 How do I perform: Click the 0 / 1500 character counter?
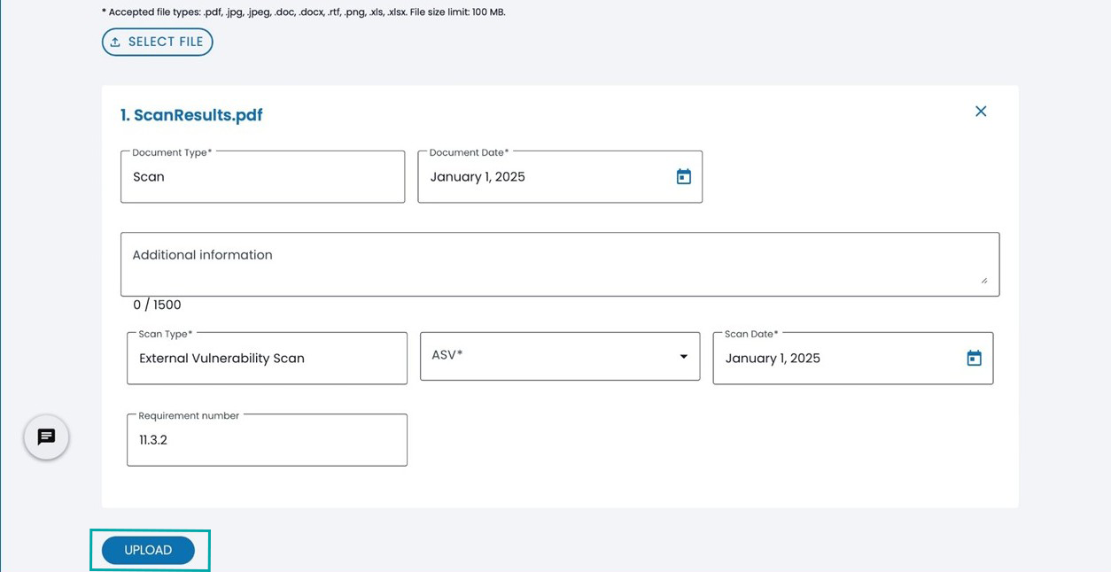(157, 305)
